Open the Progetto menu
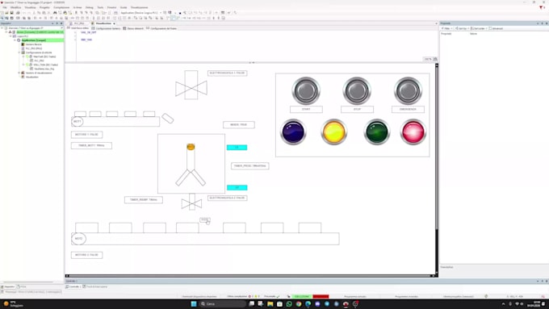Image resolution: width=549 pixels, height=309 pixels. [x=44, y=7]
